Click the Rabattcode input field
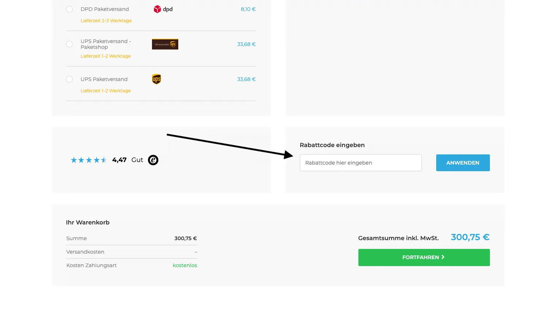Screen dimensions: 552x323 coord(360,163)
